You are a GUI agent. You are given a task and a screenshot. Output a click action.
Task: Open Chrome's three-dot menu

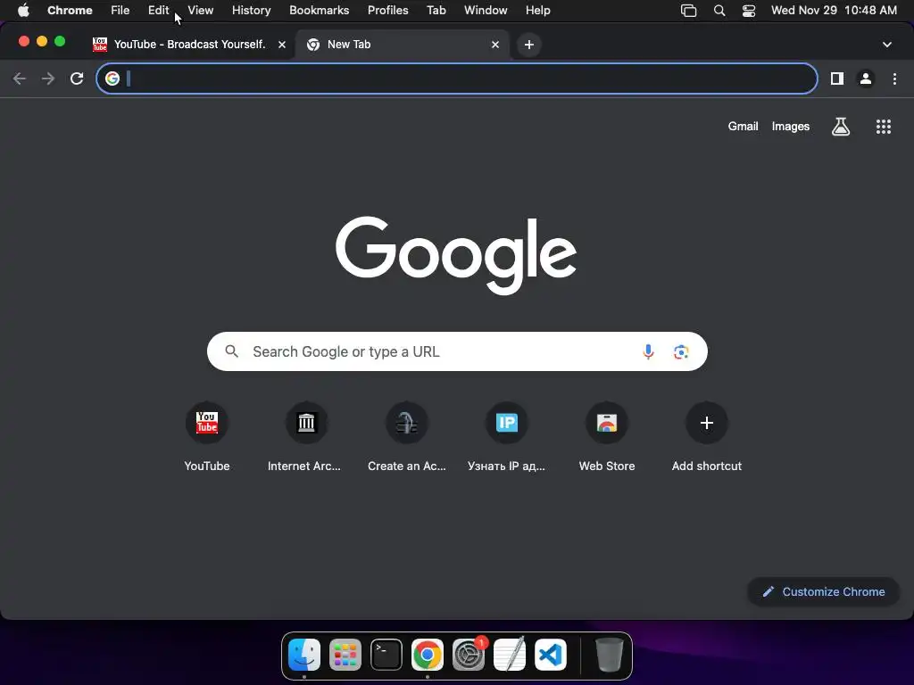pyautogui.click(x=894, y=78)
